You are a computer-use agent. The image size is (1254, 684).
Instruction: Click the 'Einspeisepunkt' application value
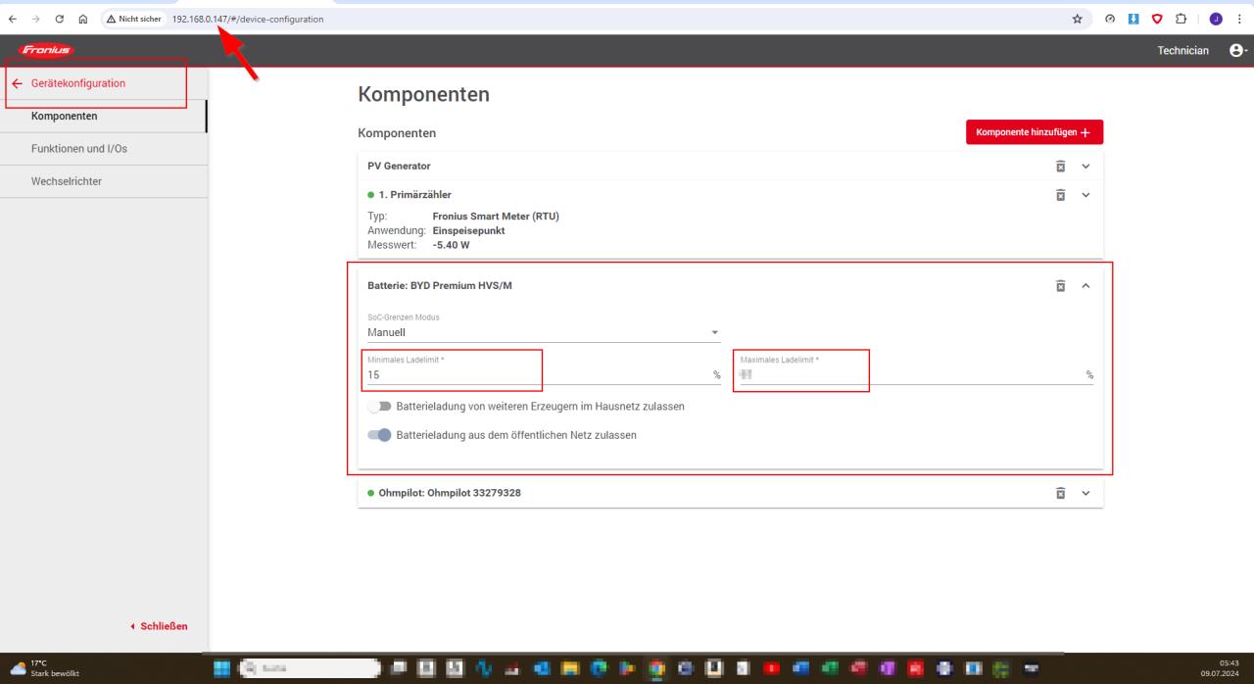tap(470, 230)
